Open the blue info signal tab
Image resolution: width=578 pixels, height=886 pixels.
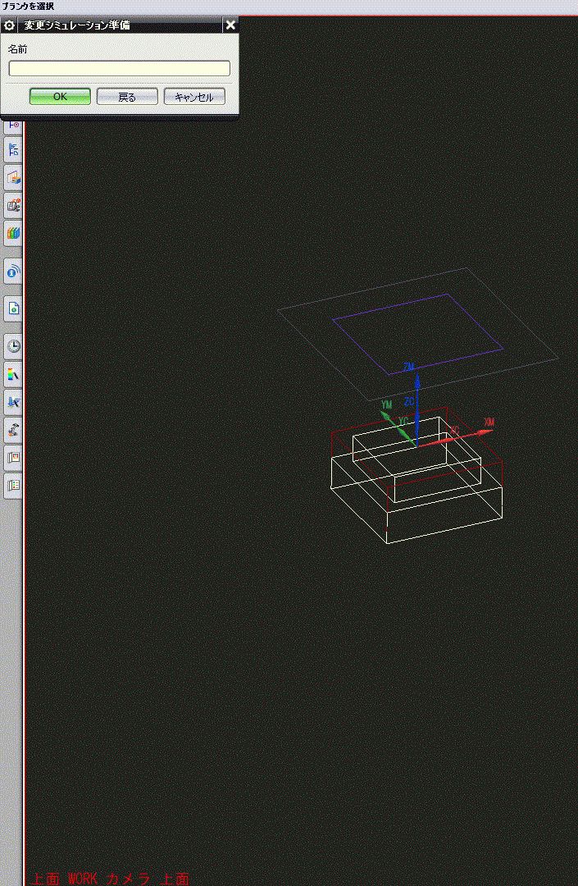13,272
